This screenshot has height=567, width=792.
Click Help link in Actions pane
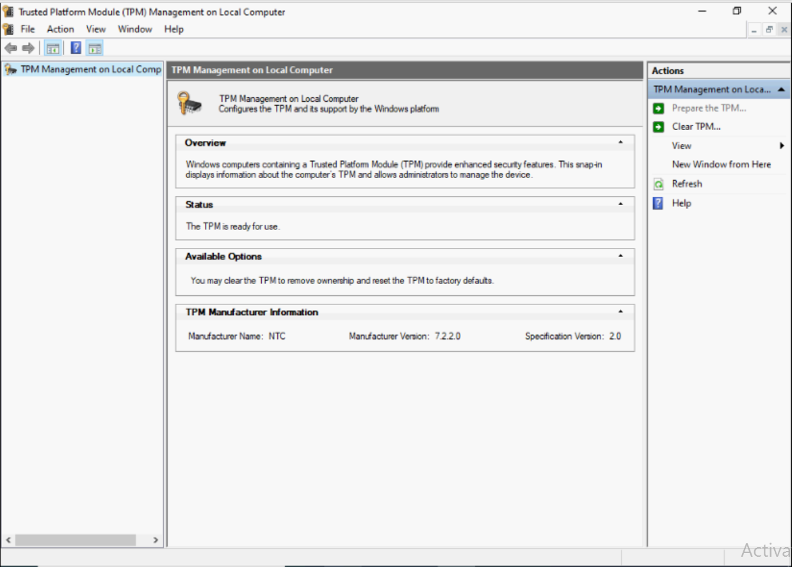(x=681, y=203)
